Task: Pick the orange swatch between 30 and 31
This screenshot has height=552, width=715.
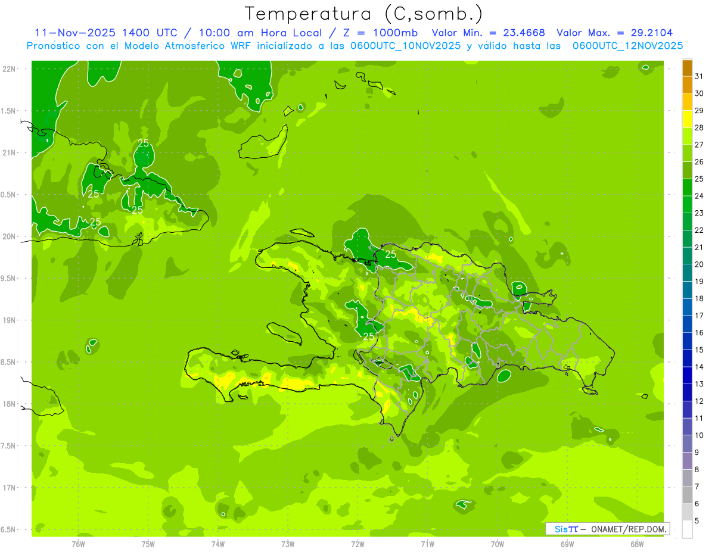Action: pyautogui.click(x=687, y=85)
